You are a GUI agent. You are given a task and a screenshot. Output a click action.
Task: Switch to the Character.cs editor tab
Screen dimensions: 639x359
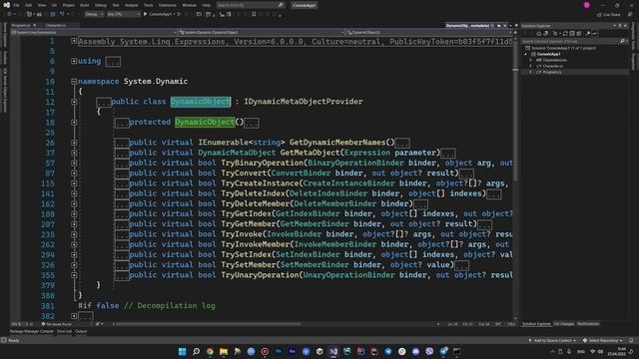point(56,25)
